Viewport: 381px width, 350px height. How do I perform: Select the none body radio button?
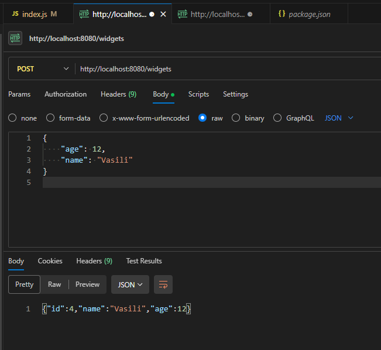click(12, 118)
